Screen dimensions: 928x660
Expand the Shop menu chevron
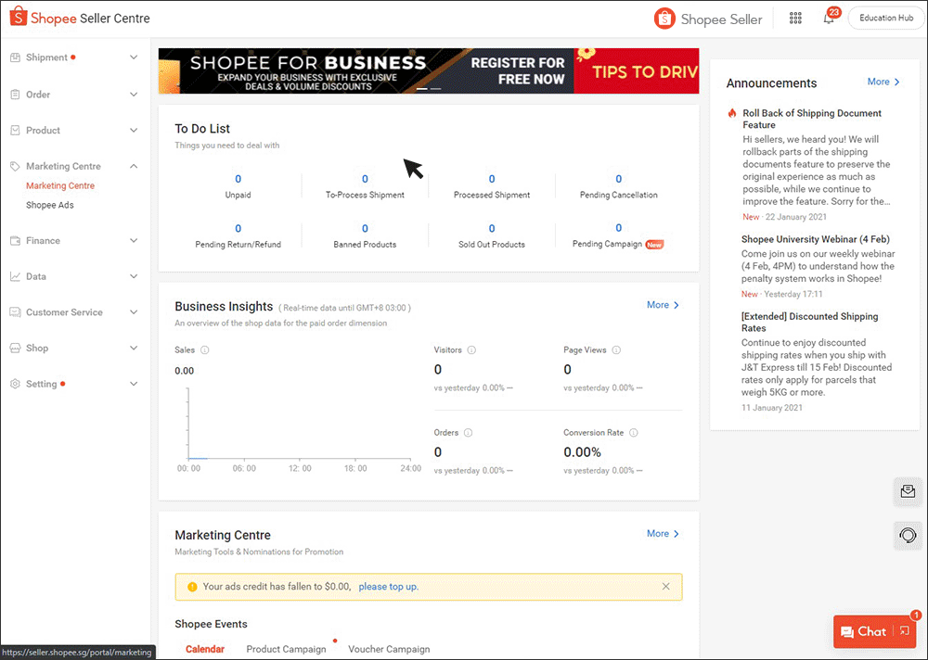[134, 349]
